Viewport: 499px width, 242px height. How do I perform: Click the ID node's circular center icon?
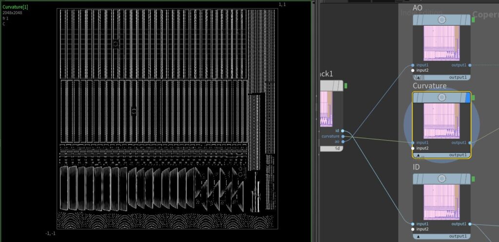point(442,179)
